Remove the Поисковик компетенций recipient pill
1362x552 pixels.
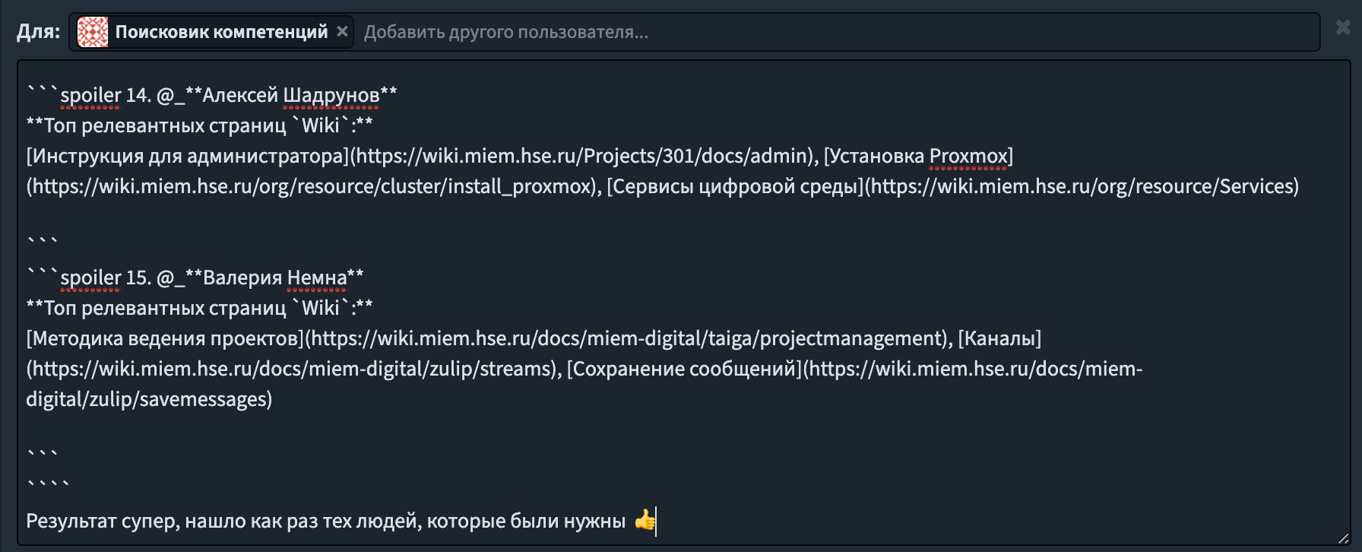click(342, 31)
